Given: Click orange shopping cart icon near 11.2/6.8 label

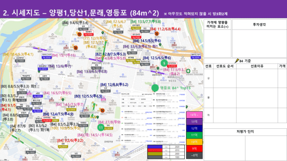Looking at the screenshot, I should [157, 34].
